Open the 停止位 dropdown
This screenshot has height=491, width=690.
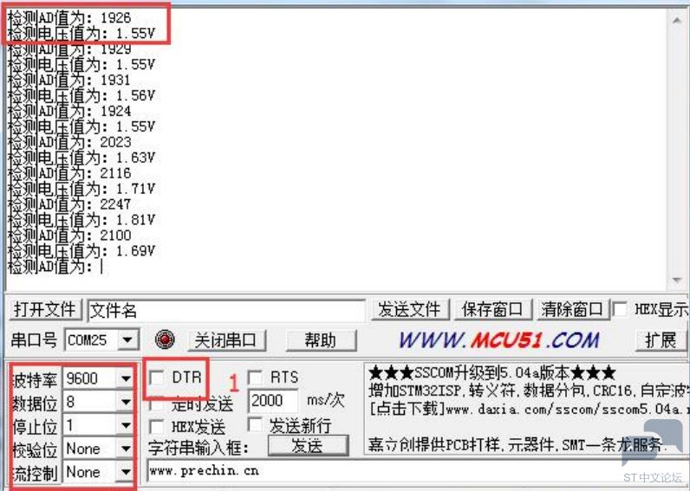coord(127,425)
